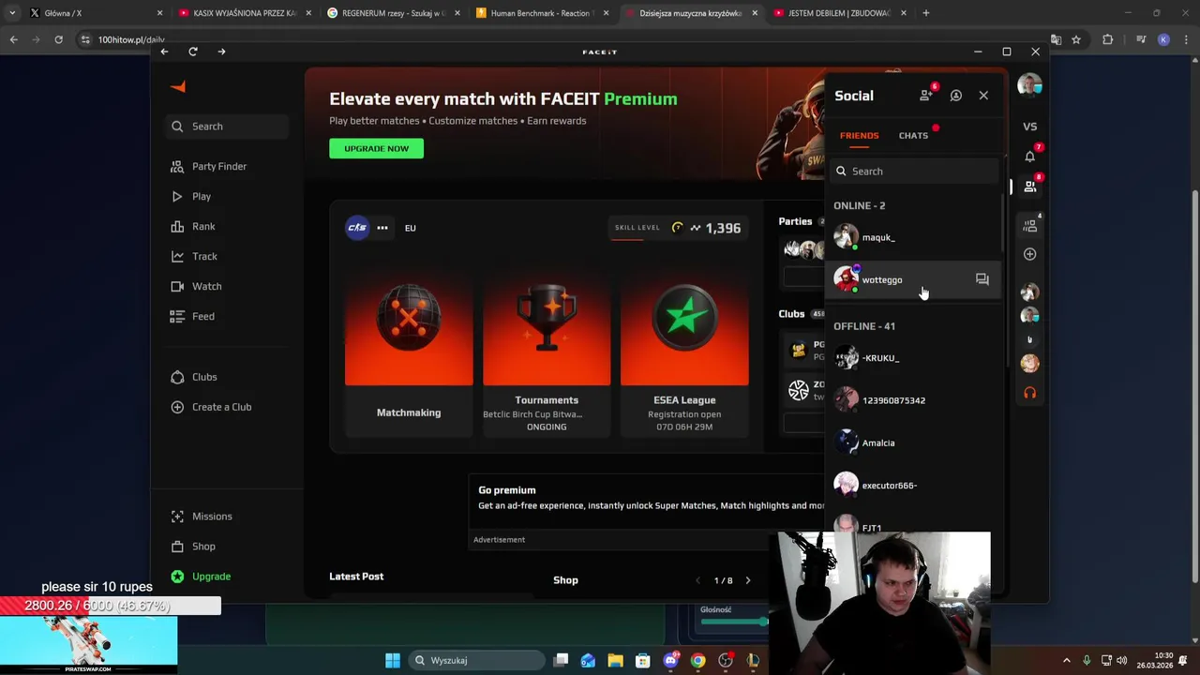Show hidden system tray icons

[x=1066, y=660]
